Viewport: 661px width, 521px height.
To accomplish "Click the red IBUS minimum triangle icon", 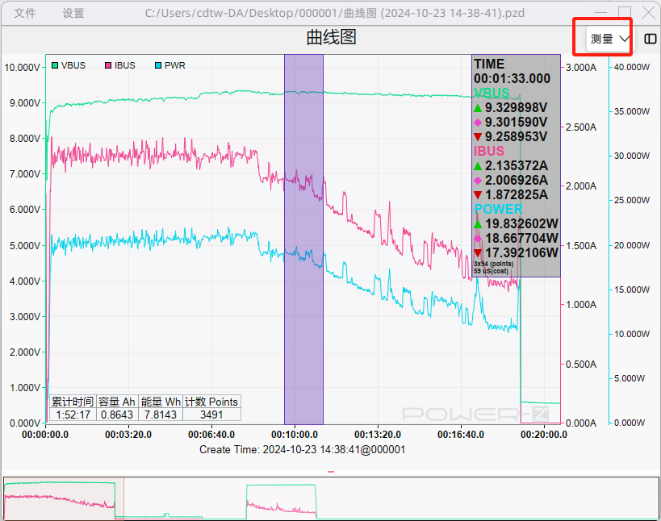I will click(x=478, y=195).
